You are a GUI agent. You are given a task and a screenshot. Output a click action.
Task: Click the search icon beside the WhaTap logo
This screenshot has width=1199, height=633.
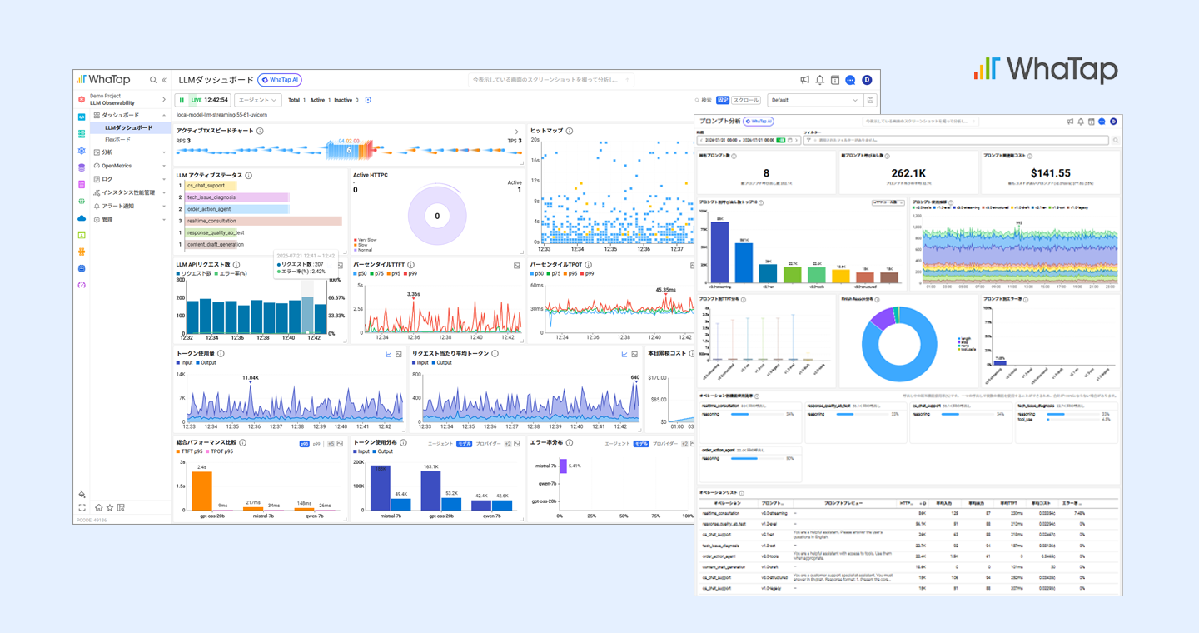tap(153, 80)
